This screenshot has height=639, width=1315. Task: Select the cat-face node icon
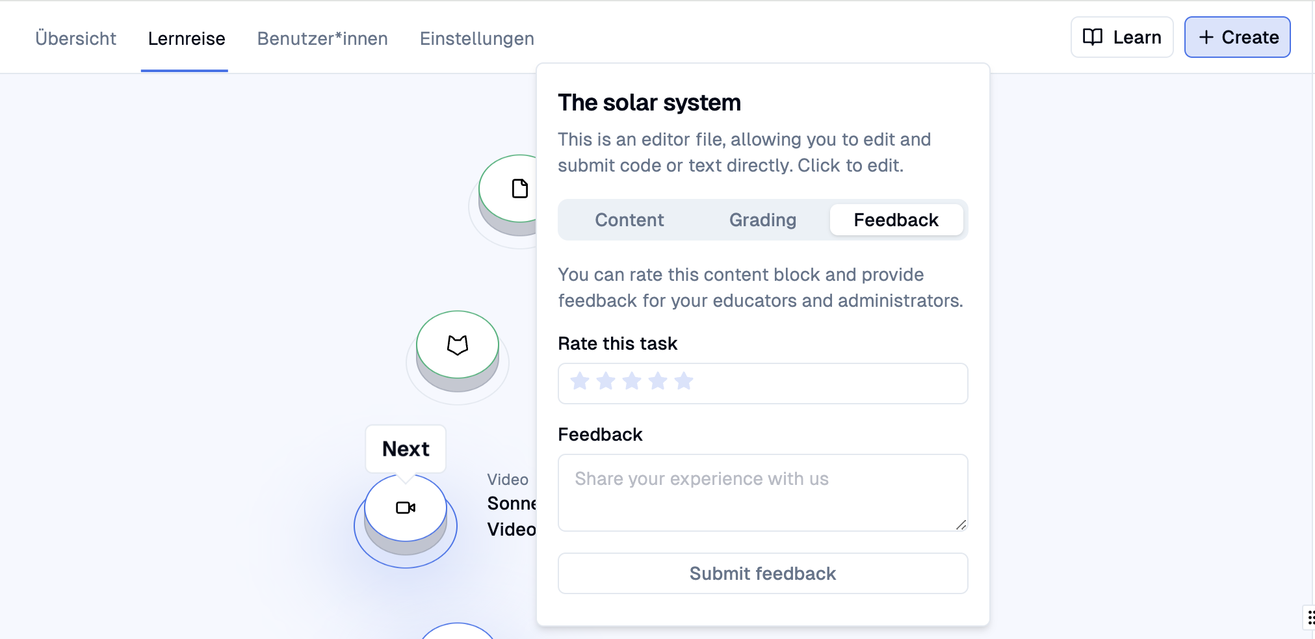coord(458,345)
